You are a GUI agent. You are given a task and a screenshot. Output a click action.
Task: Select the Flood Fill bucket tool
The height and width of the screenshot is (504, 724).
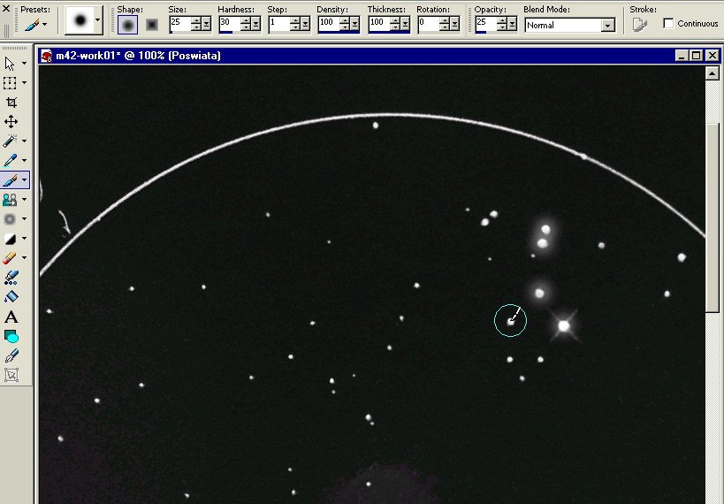(11, 296)
